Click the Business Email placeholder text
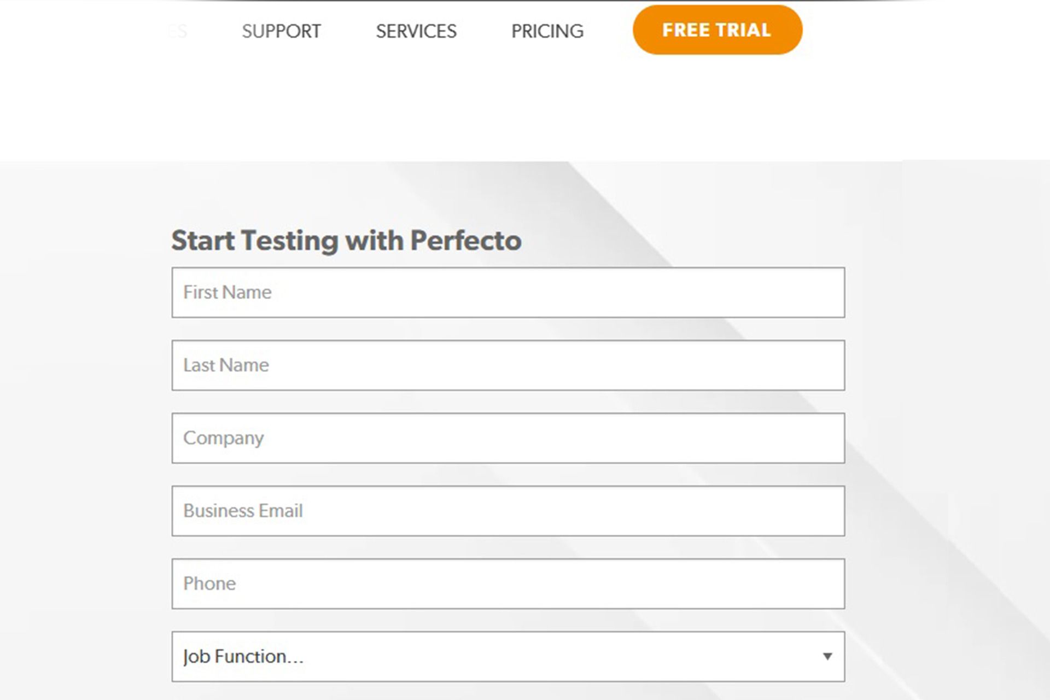Image resolution: width=1050 pixels, height=700 pixels. pyautogui.click(x=243, y=511)
